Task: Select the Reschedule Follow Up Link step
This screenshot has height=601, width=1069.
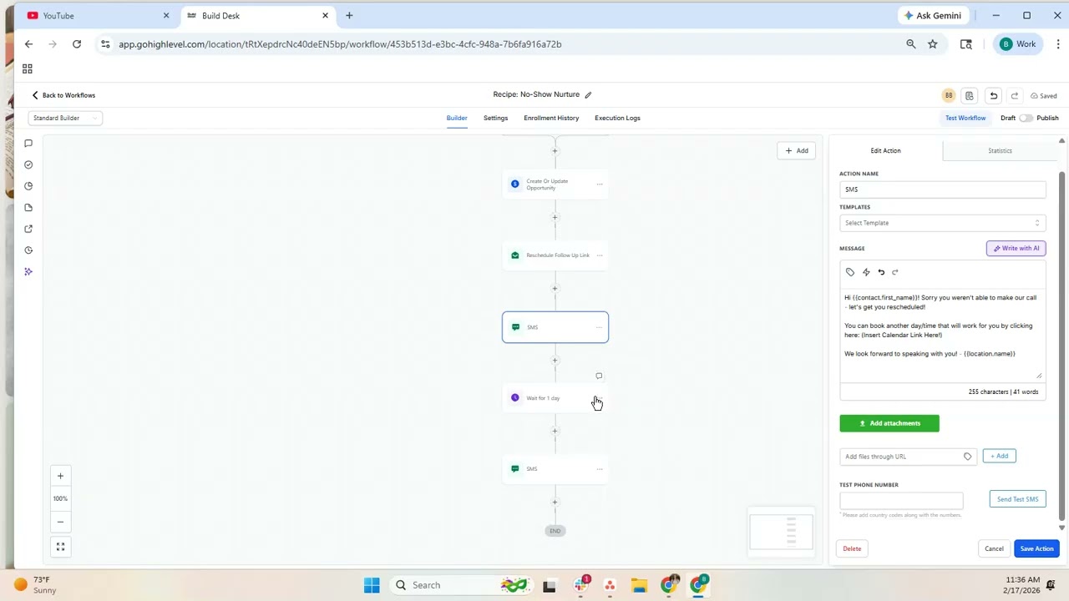Action: [x=555, y=255]
